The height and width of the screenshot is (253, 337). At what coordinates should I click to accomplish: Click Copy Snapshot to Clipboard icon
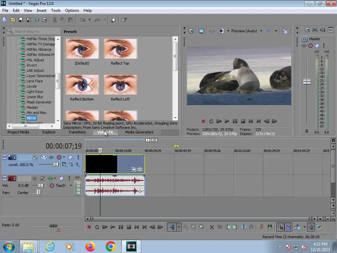285,31
